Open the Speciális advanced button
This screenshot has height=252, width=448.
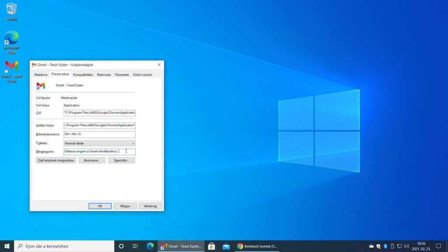pos(122,160)
